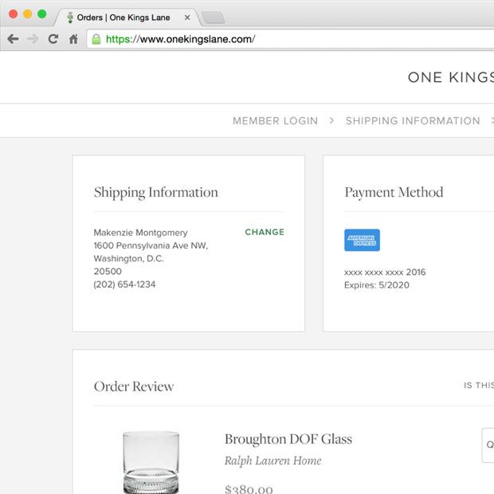Viewport: 494px width, 494px height.
Task: Select the Orders | One Kings Lane tab
Action: pos(123,18)
